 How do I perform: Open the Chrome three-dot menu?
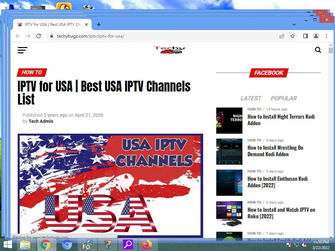click(x=327, y=36)
